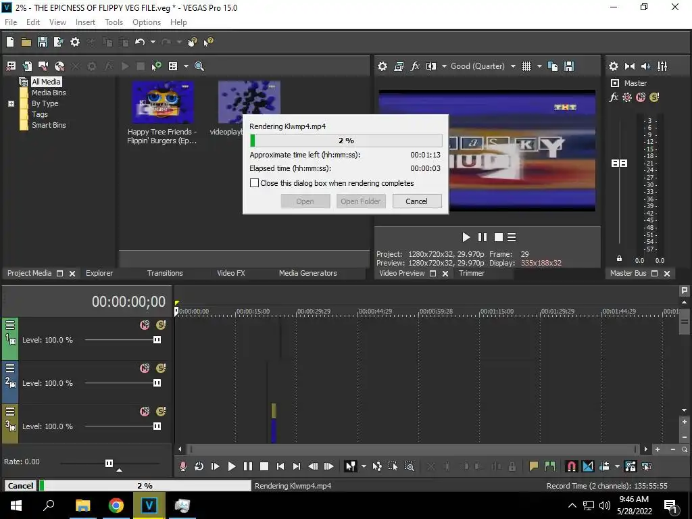Switch to the Media Generators tab
The image size is (692, 519).
[x=308, y=273]
